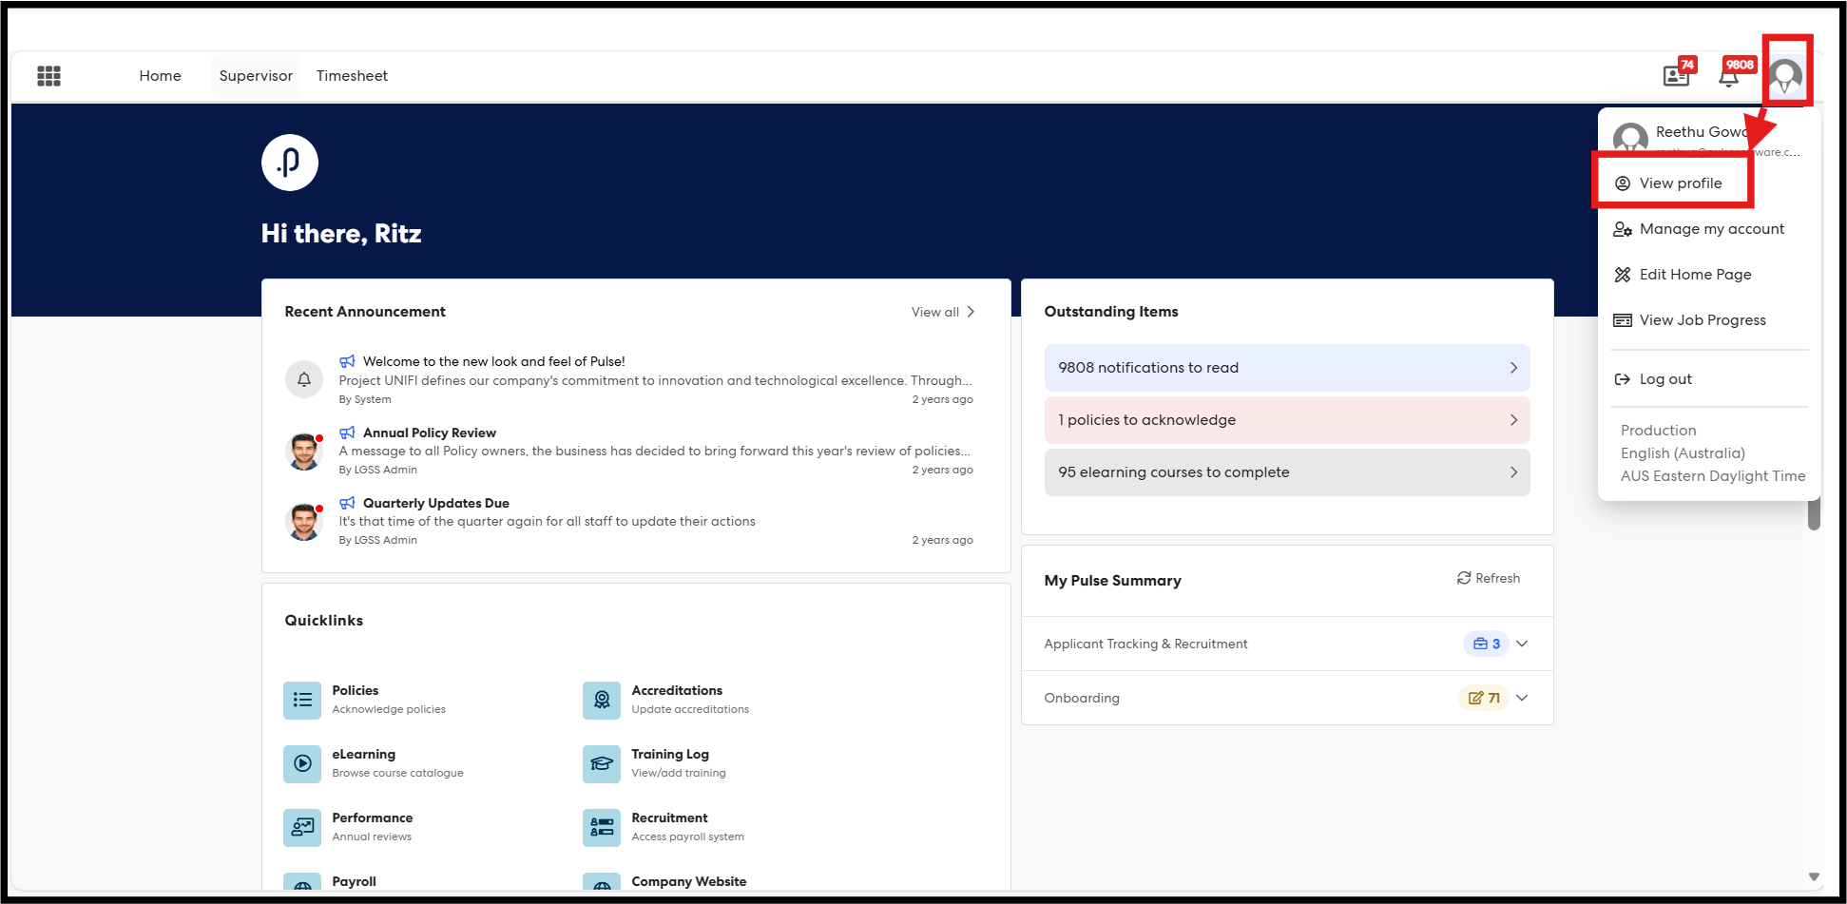Click the Training Log graduation cap icon

602,764
